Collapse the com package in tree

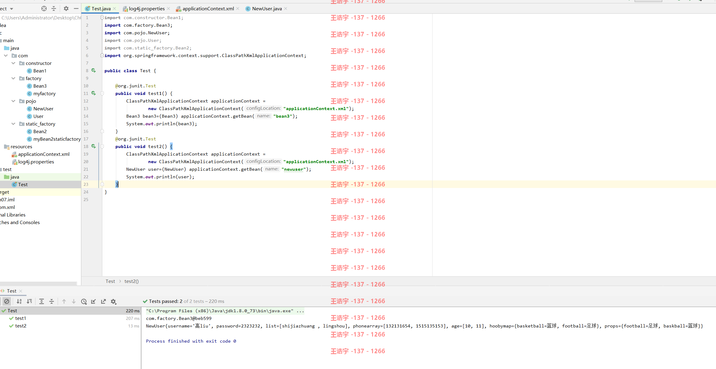click(6, 55)
